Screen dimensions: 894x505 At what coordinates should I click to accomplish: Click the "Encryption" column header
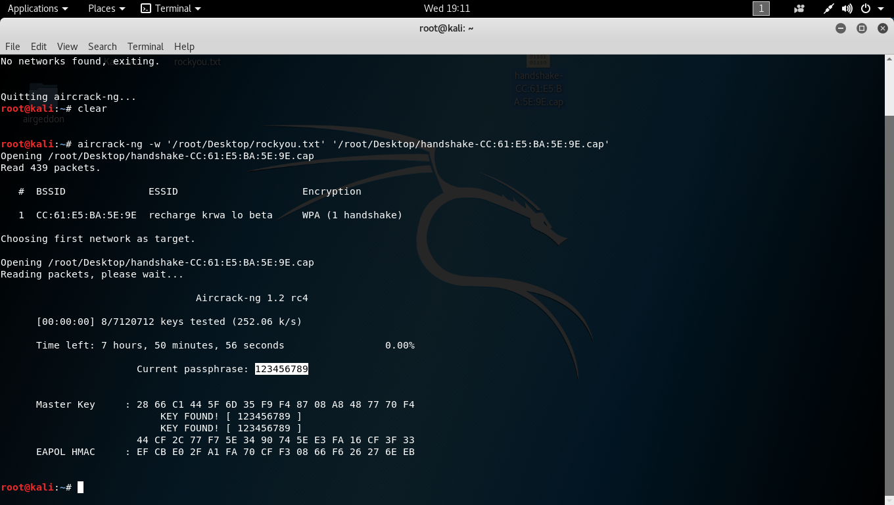332,191
